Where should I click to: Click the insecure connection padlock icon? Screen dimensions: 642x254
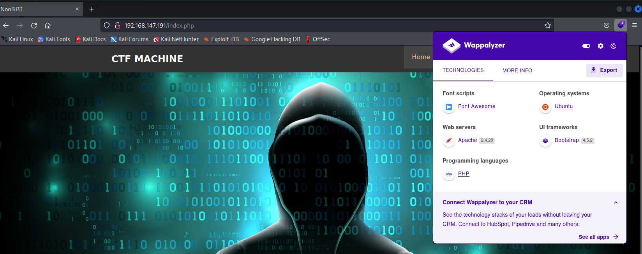click(x=117, y=26)
